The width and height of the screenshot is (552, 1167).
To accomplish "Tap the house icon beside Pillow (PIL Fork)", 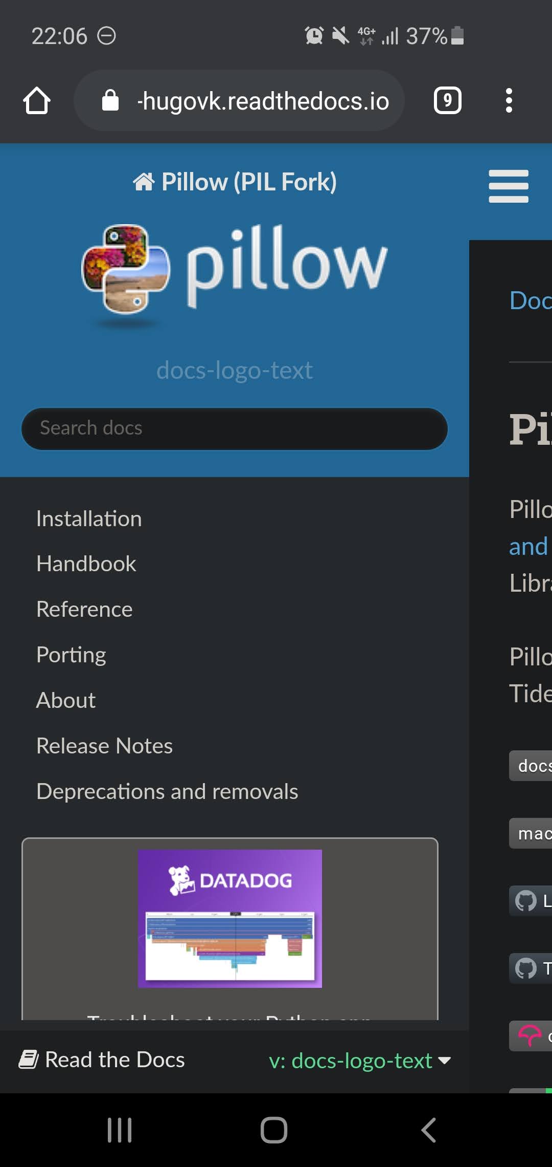I will 146,181.
